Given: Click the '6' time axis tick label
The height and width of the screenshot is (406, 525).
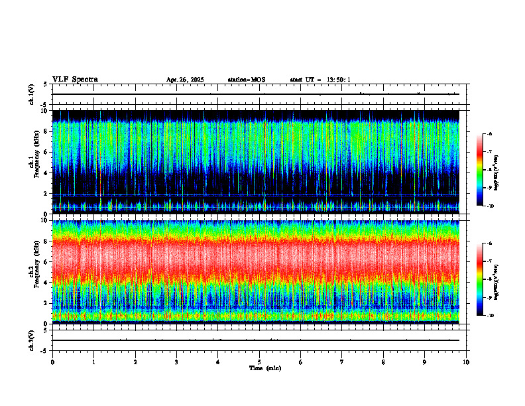Looking at the screenshot, I should coord(301,362).
